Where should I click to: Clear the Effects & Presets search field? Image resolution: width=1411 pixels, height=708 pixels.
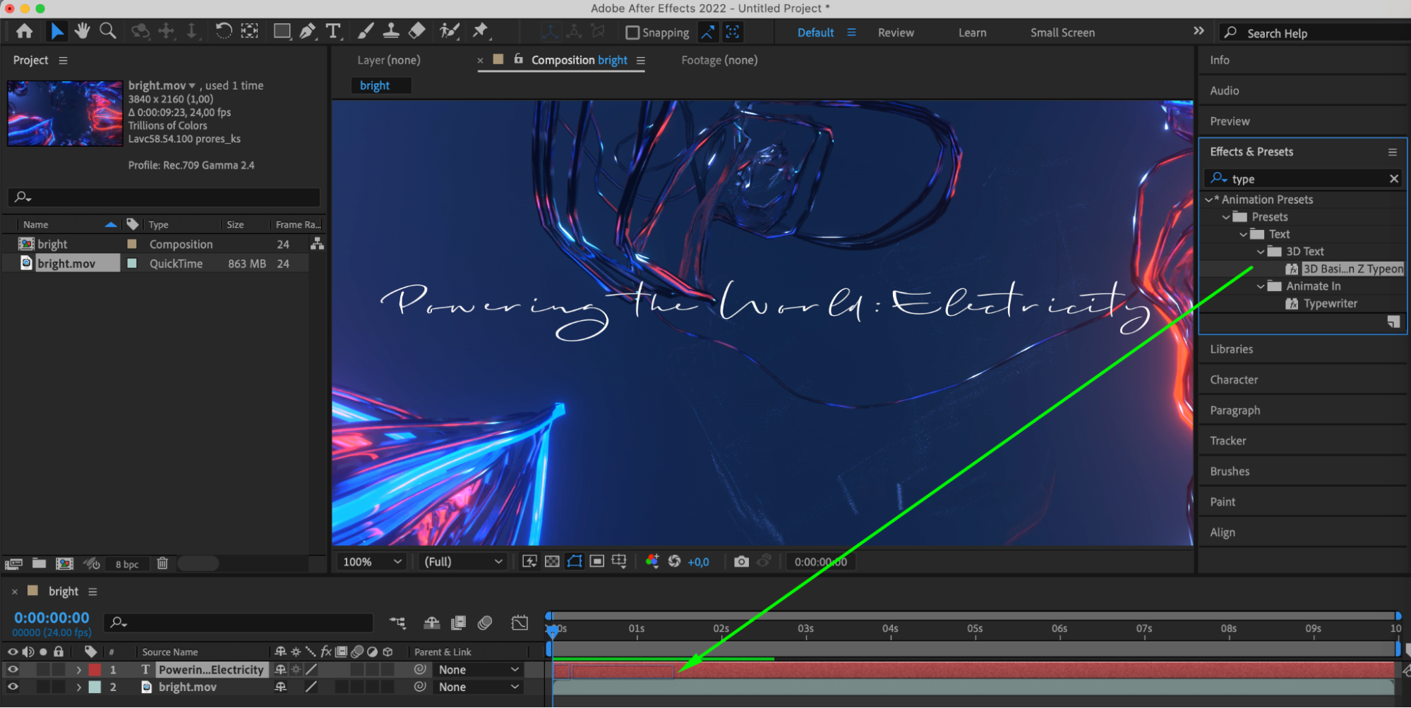pyautogui.click(x=1393, y=179)
